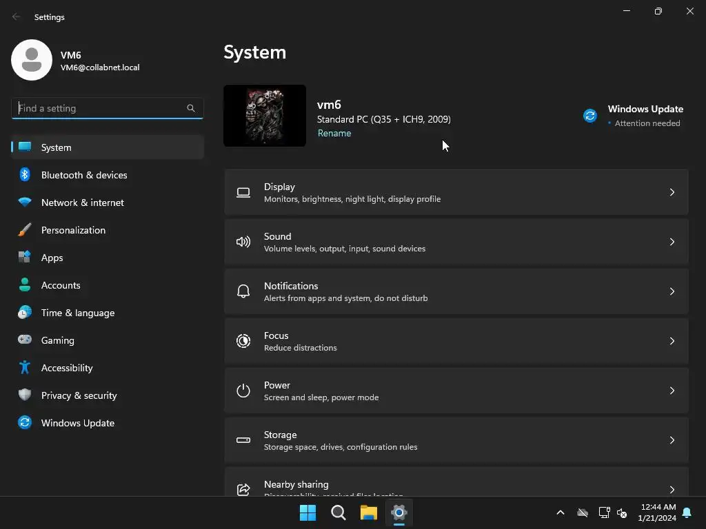Expand the Display settings chevron
706x529 pixels.
tap(672, 193)
